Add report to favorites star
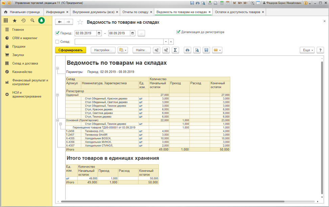 80,22
